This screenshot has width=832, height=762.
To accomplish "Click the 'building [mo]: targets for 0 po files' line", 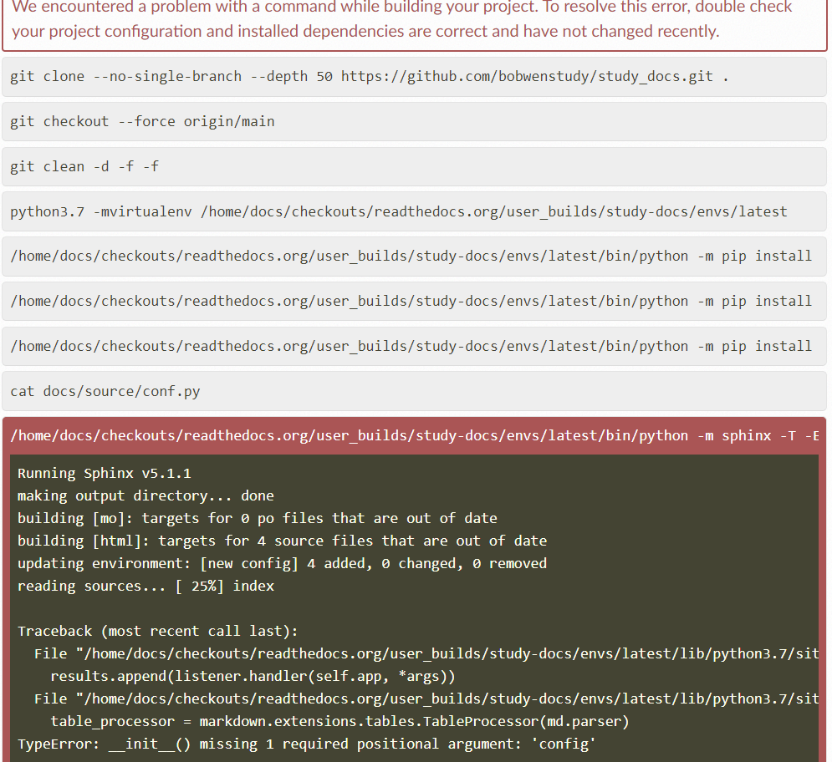I will point(258,519).
